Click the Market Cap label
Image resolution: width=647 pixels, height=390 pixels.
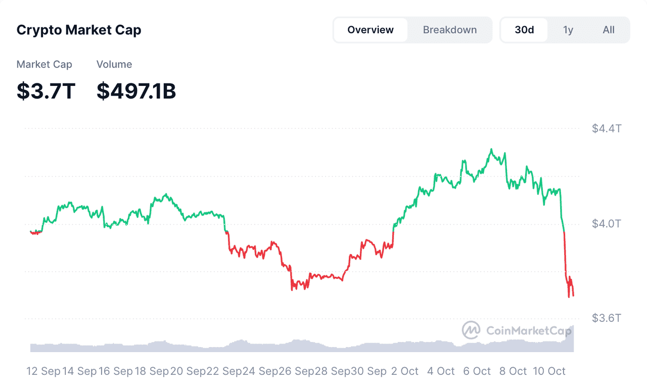[44, 64]
